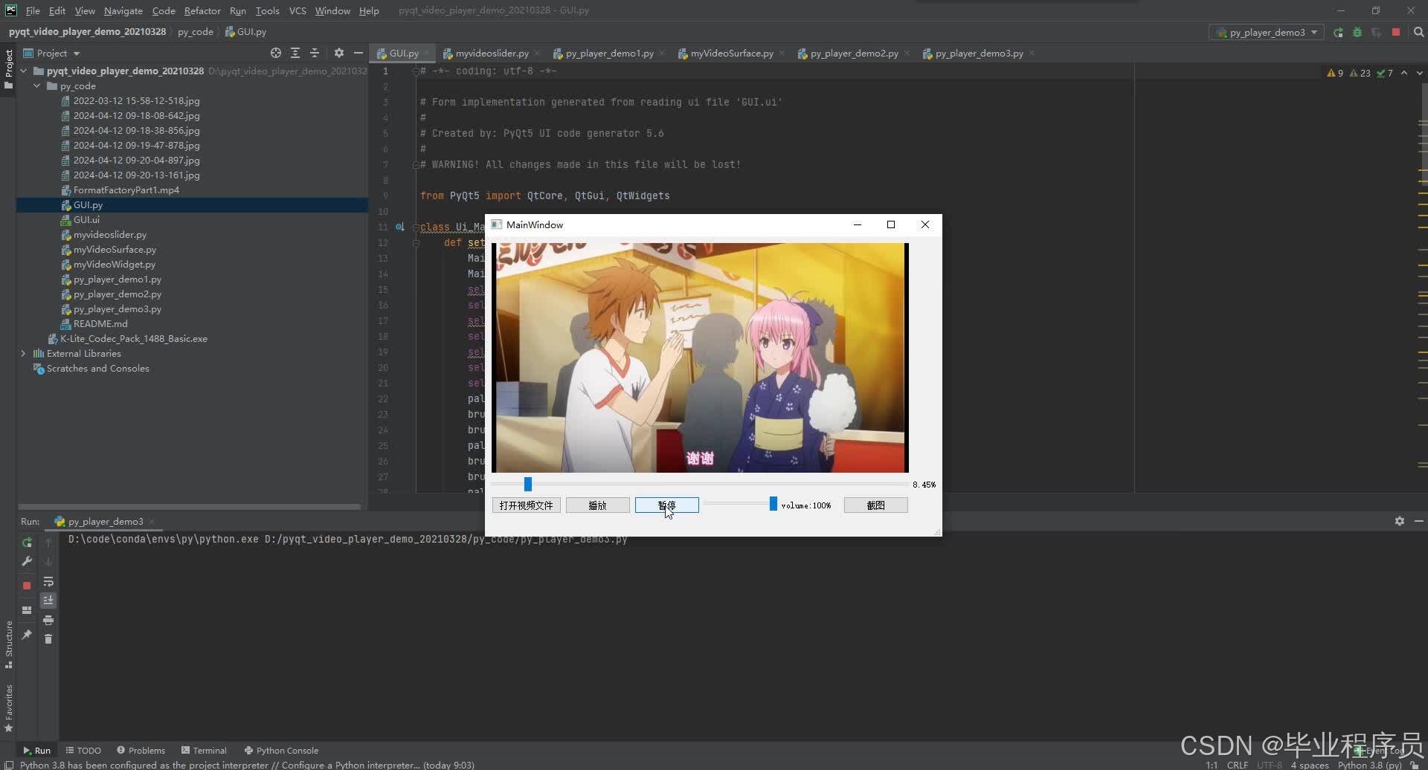Image resolution: width=1428 pixels, height=770 pixels.
Task: Select FormatFactoryPart1.mp4 in project tree
Action: (126, 190)
